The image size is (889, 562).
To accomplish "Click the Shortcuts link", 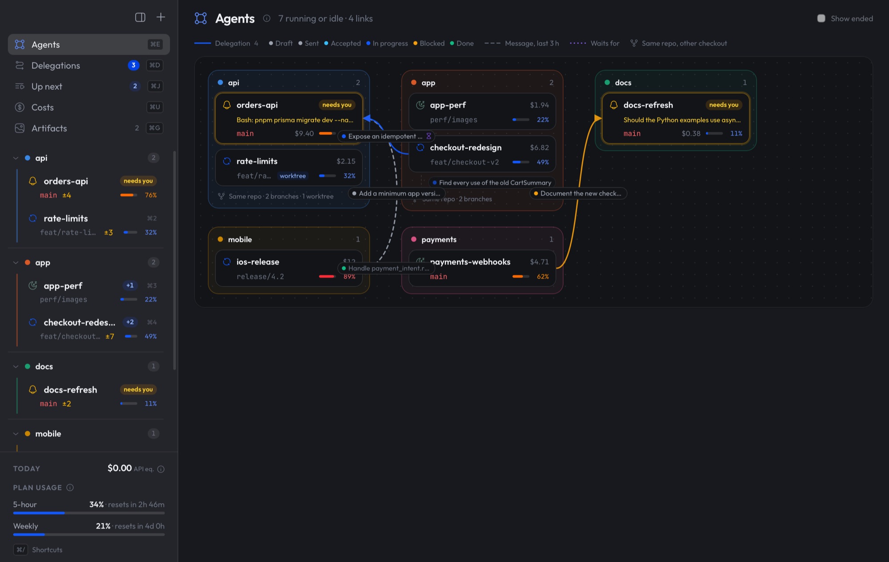I will coord(47,550).
